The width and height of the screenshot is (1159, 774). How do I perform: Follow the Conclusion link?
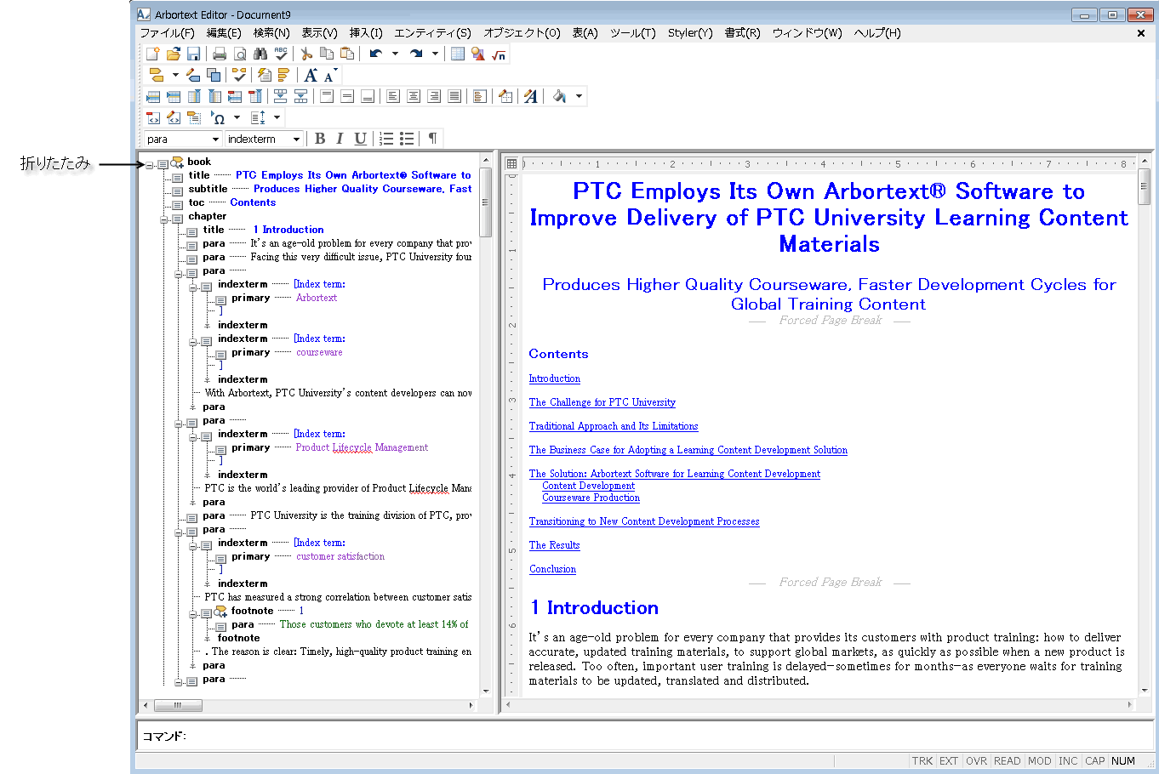click(553, 569)
